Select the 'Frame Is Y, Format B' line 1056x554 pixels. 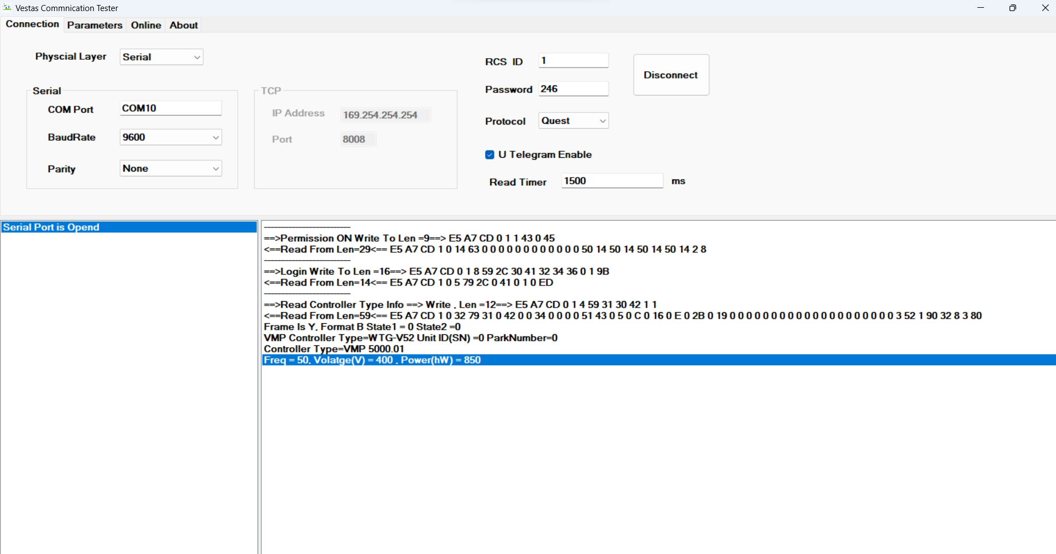[x=658, y=327]
